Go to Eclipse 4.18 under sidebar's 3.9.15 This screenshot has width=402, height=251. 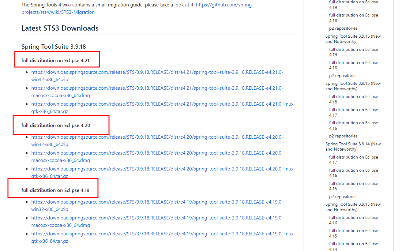354,99
